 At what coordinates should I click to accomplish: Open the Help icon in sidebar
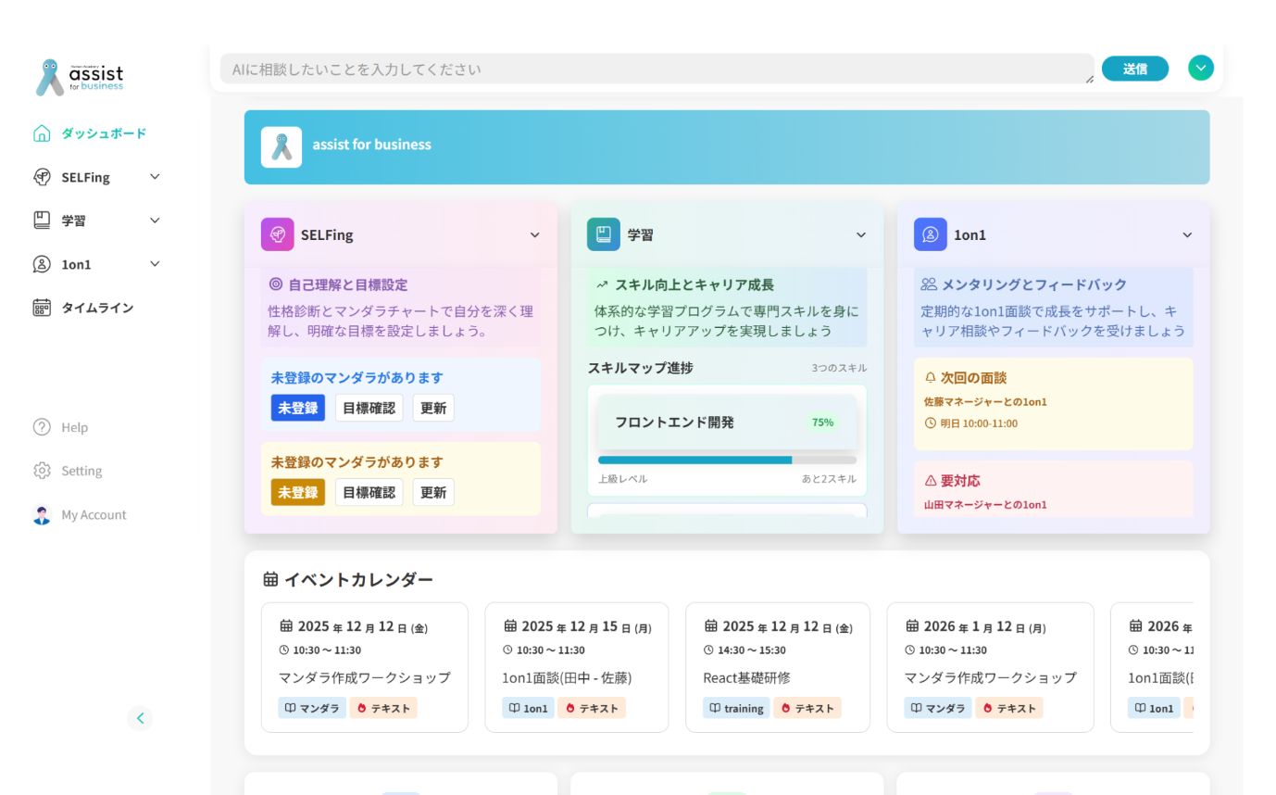pyautogui.click(x=42, y=427)
